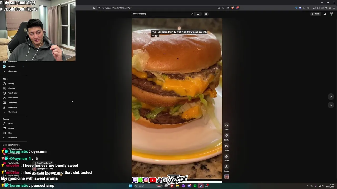The height and width of the screenshot is (189, 337).
Task: Clear the 'chrono odyssey' search text
Action: tap(192, 14)
